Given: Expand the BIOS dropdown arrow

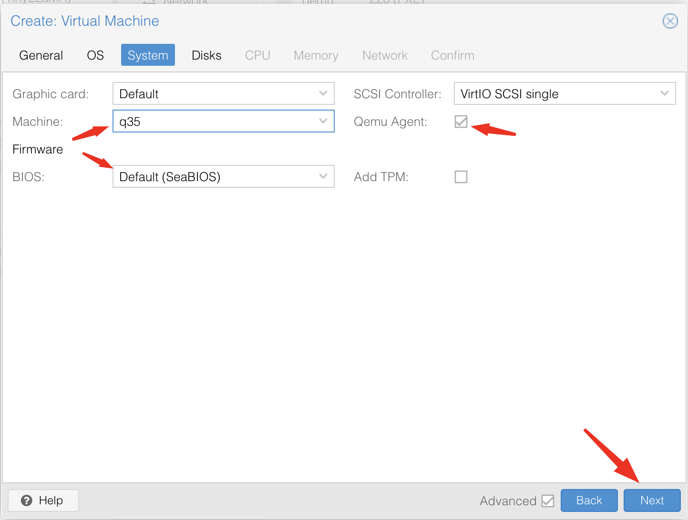Looking at the screenshot, I should pos(323,176).
